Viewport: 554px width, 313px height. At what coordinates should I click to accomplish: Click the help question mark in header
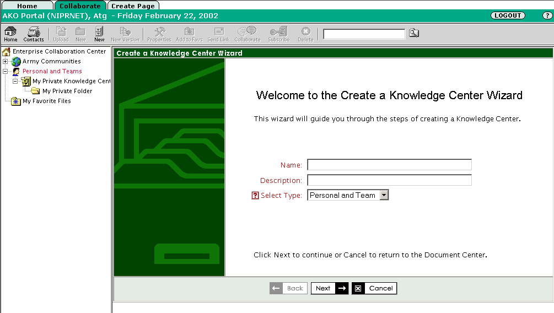(546, 15)
